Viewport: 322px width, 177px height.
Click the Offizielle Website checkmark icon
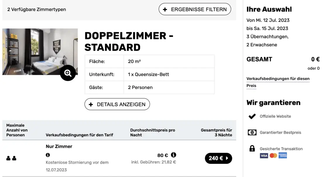click(x=252, y=116)
